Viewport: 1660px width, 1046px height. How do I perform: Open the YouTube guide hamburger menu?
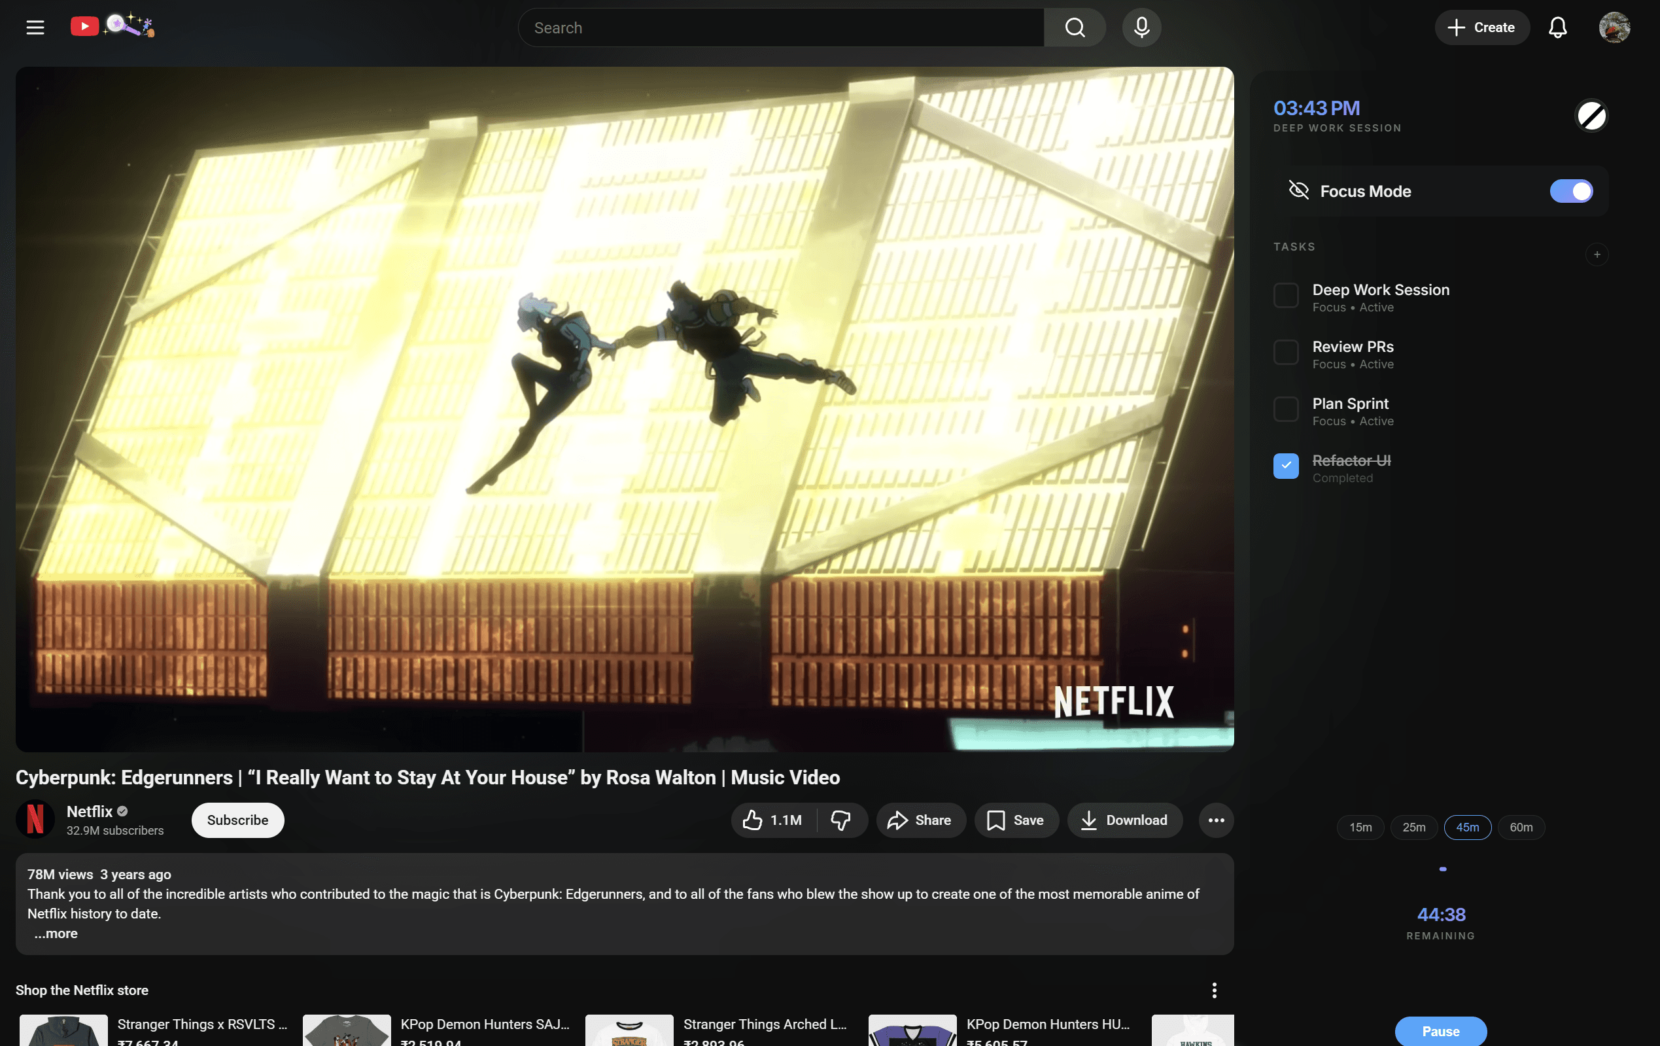tap(35, 27)
